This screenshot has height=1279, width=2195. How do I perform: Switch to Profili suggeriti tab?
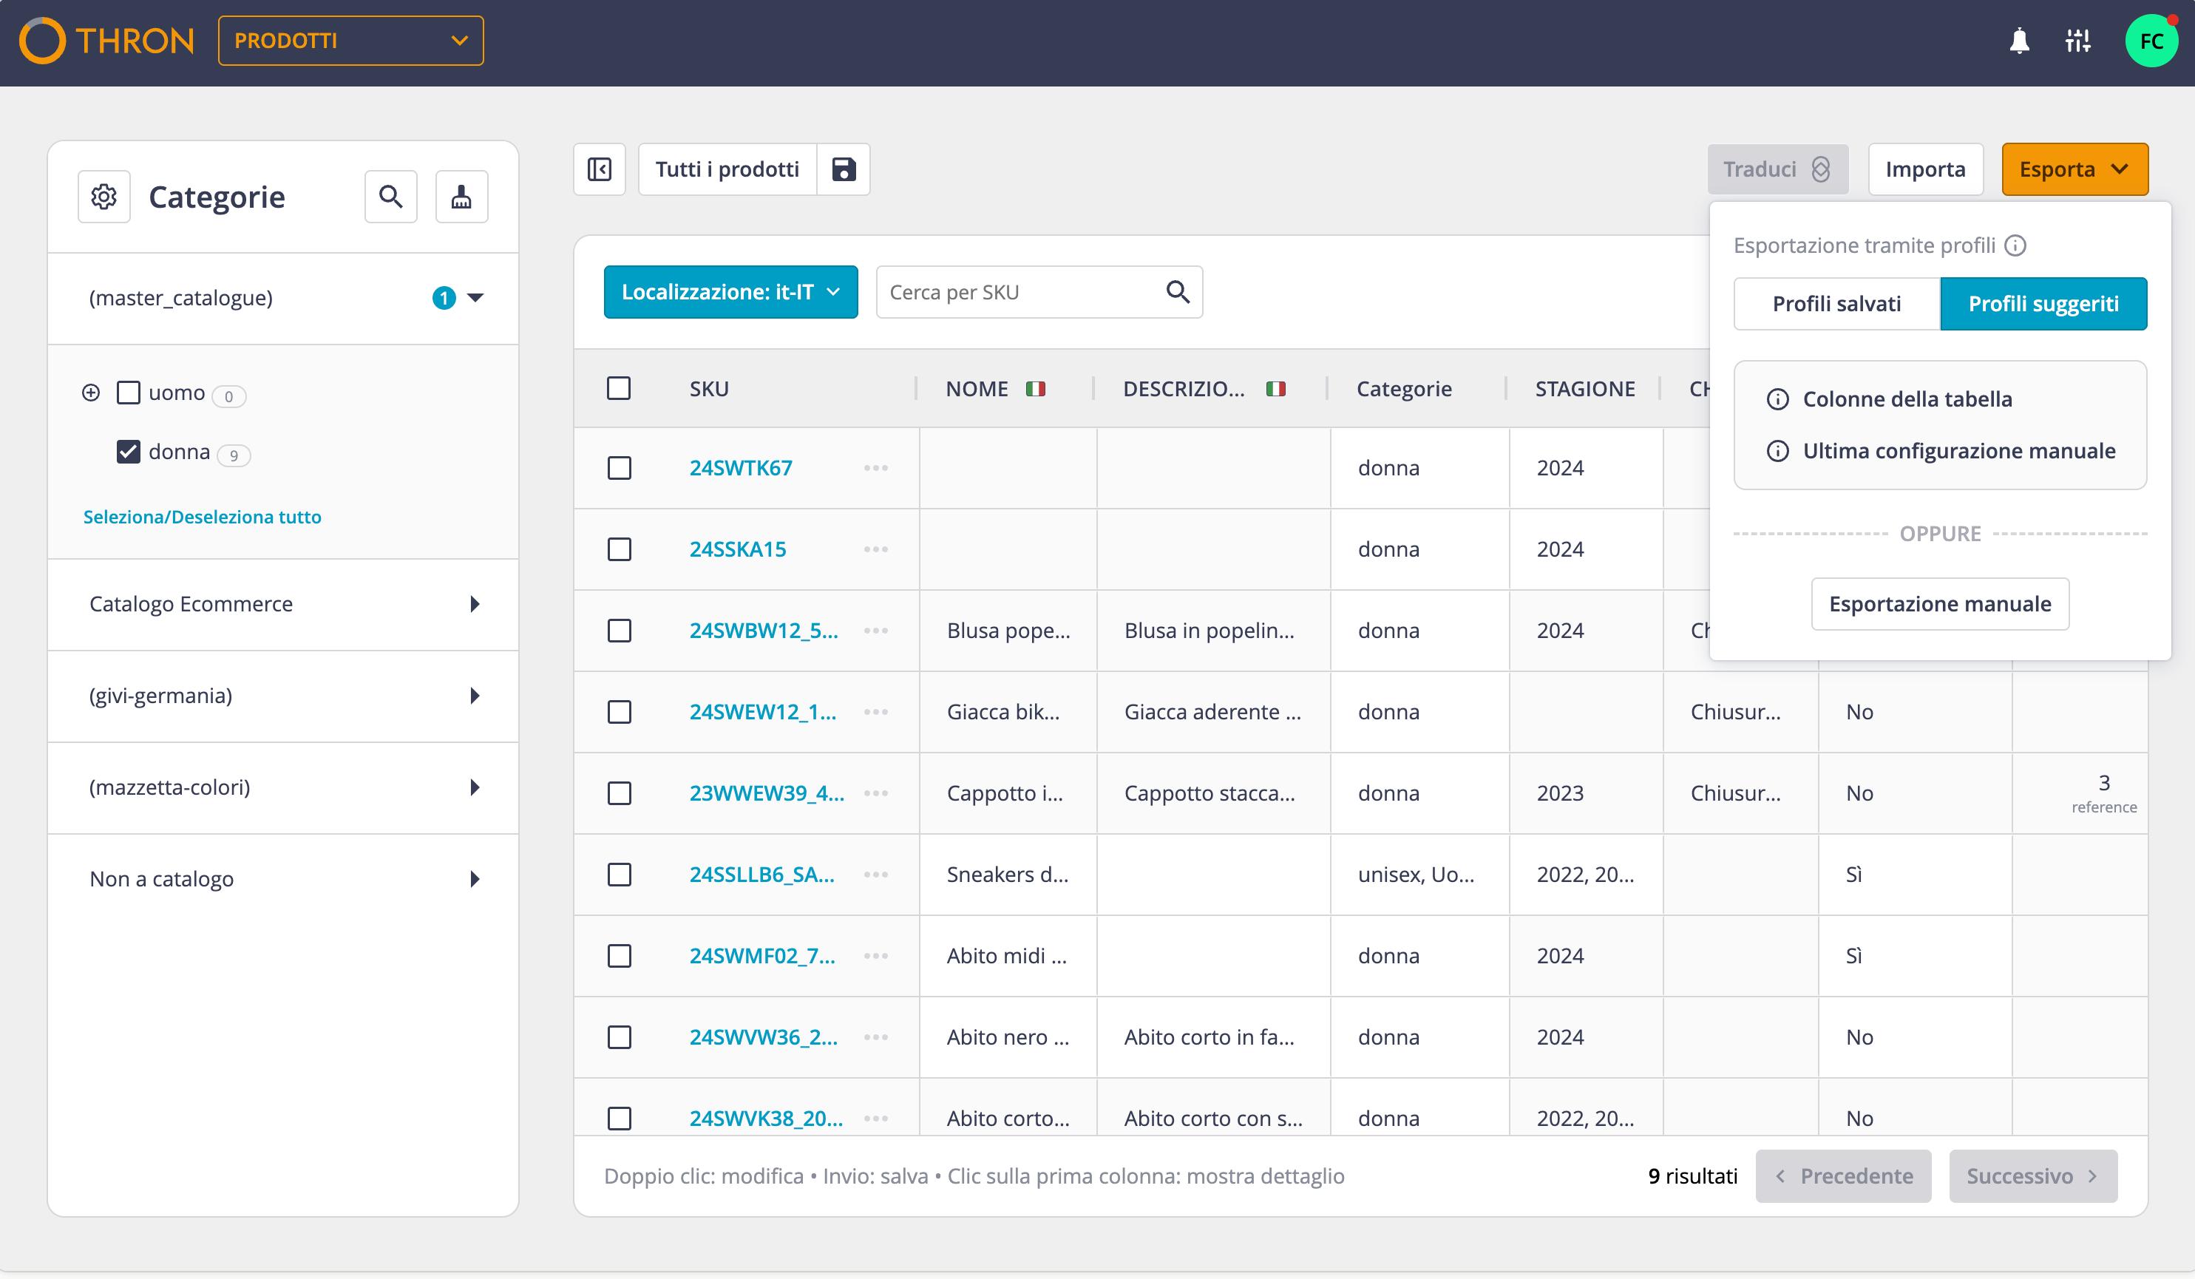point(2043,304)
